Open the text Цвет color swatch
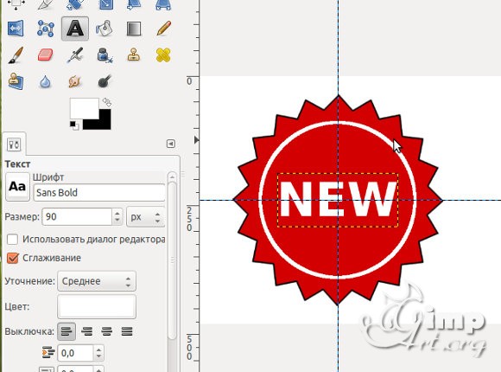Image resolution: width=501 pixels, height=372 pixels. click(97, 307)
